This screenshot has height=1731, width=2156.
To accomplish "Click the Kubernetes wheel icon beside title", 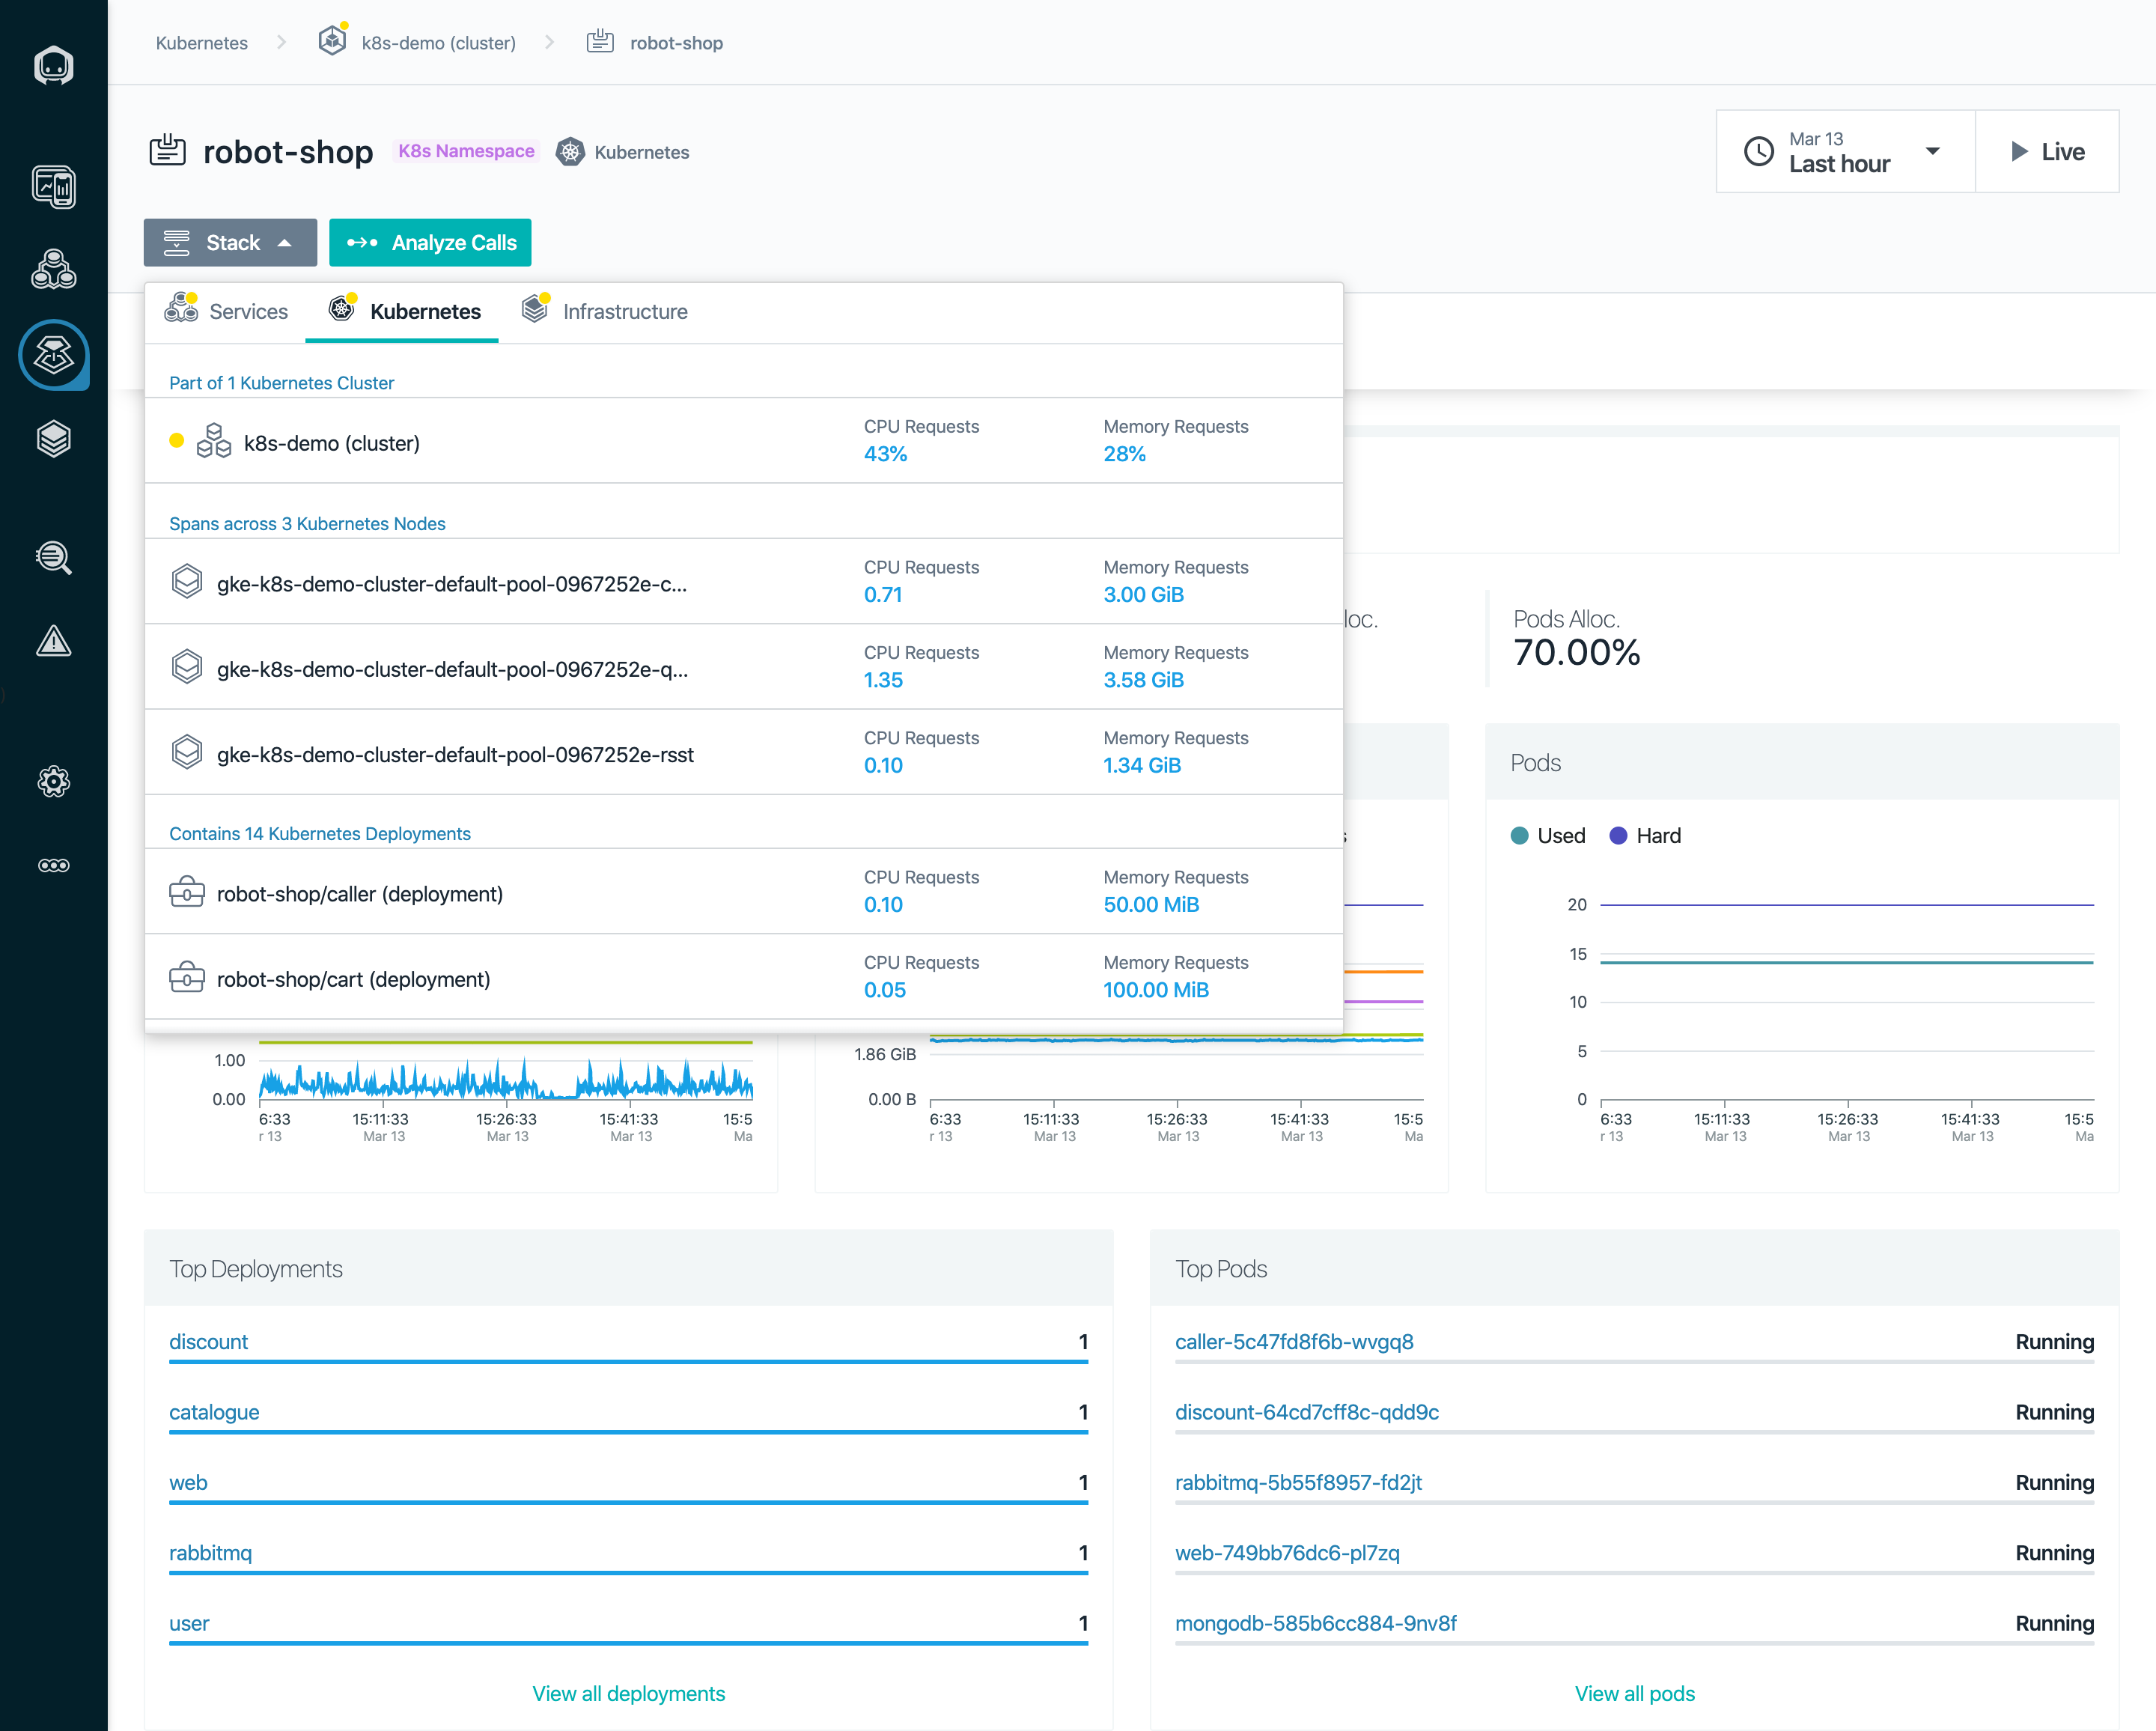I will 570,152.
